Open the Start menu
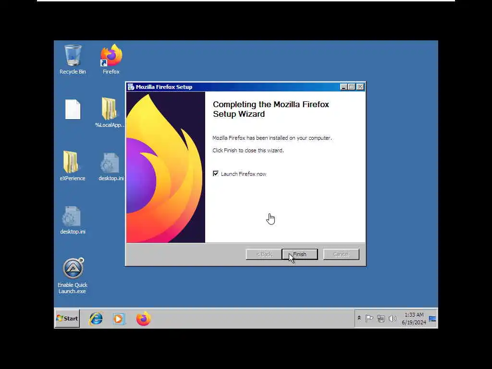The height and width of the screenshot is (369, 492). [67, 319]
